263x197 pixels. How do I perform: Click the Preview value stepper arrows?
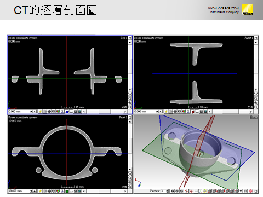click(168, 191)
